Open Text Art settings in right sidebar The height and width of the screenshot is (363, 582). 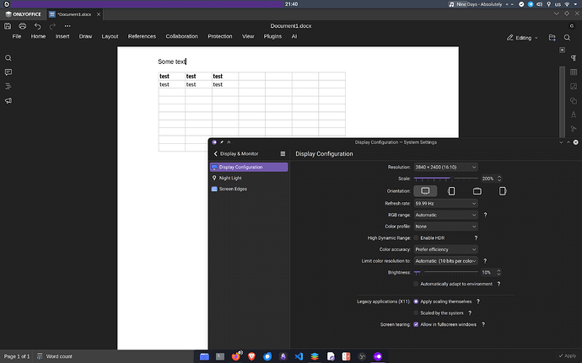click(574, 115)
